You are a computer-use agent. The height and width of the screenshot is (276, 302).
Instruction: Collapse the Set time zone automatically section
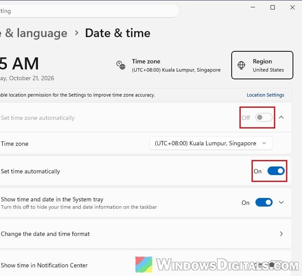tap(281, 117)
